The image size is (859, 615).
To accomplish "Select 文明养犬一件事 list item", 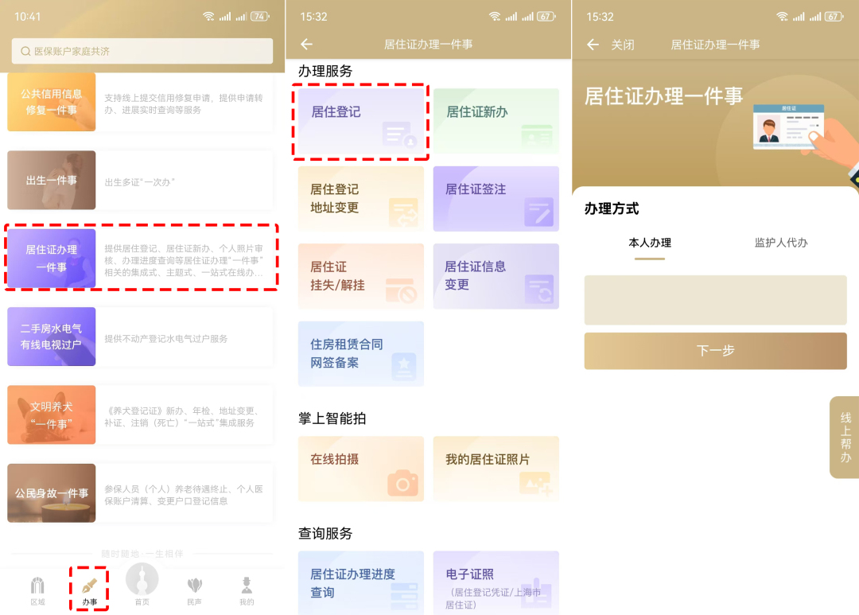I will (142, 415).
